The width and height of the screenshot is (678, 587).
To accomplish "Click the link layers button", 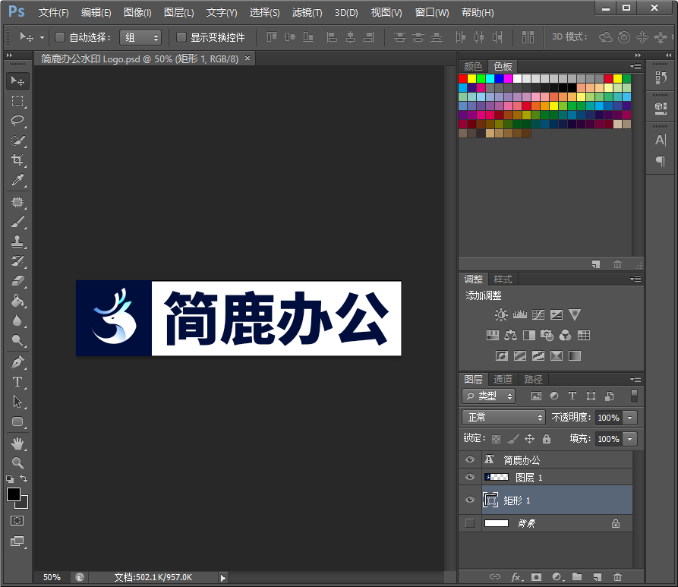I will (x=495, y=577).
